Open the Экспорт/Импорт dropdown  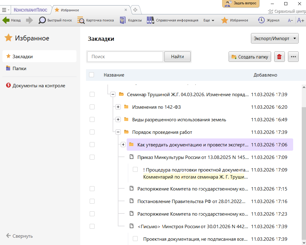[x=274, y=39]
